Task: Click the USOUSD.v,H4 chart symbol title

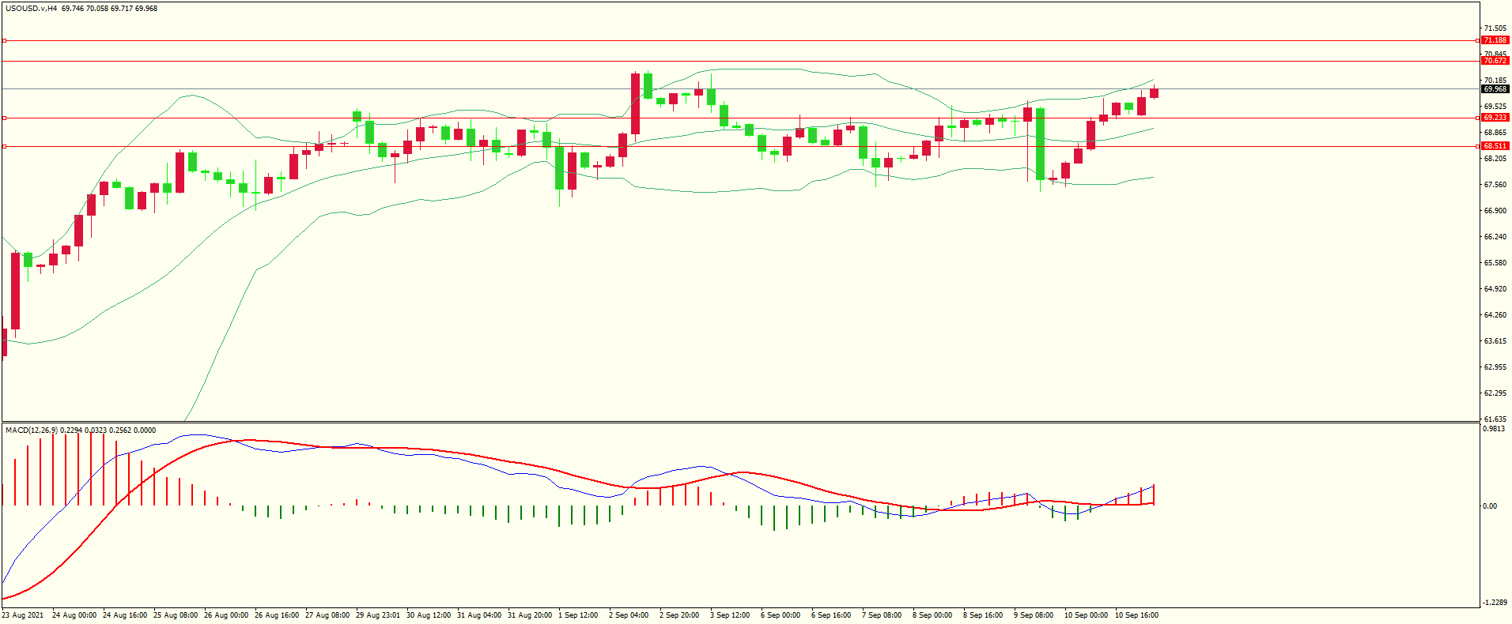Action: [31, 9]
